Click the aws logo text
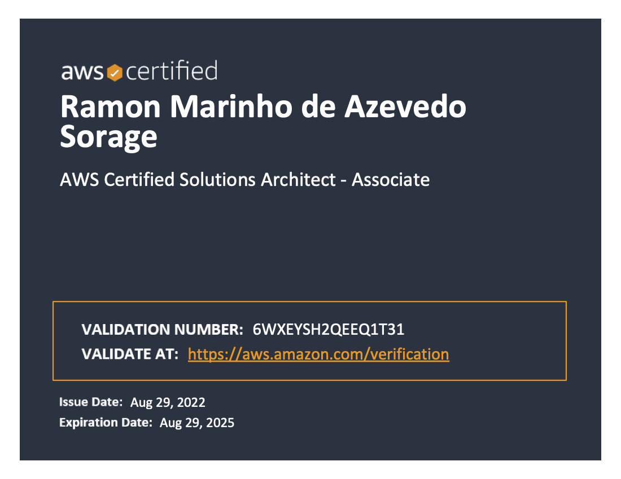This screenshot has height=479, width=621. pyautogui.click(x=82, y=72)
